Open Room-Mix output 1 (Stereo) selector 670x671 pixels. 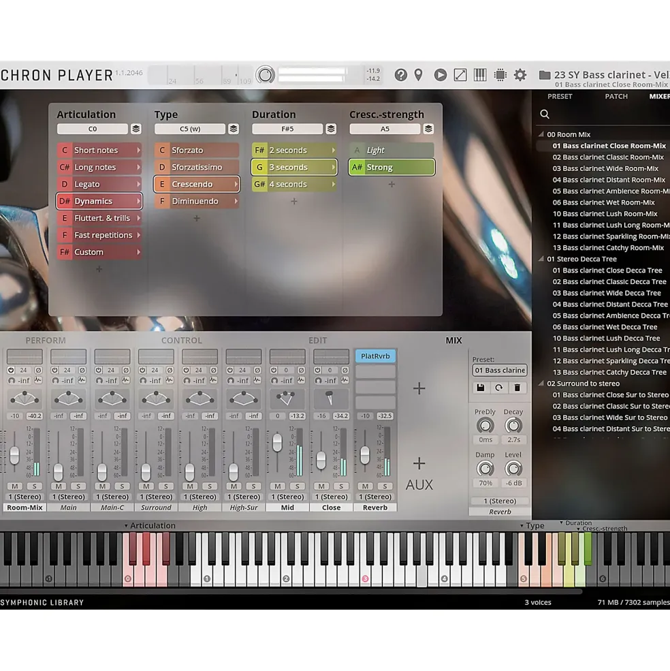(x=25, y=497)
